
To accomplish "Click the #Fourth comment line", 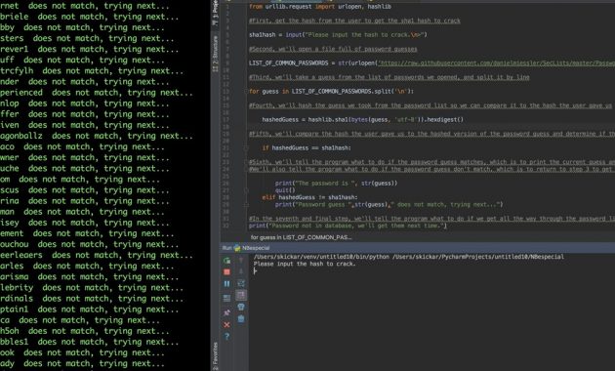I will tap(430, 105).
